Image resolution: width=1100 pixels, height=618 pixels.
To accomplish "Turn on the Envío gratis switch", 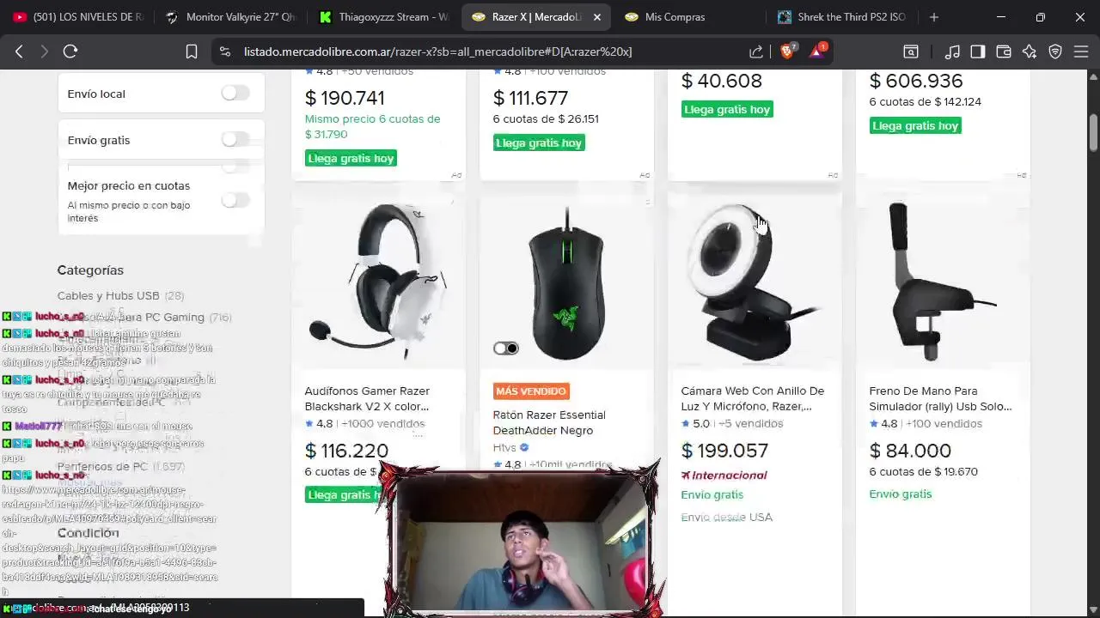I will (235, 139).
